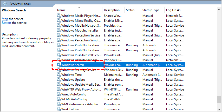
Task: Select the Windows Update Medic Service row
Action: coord(81,85)
